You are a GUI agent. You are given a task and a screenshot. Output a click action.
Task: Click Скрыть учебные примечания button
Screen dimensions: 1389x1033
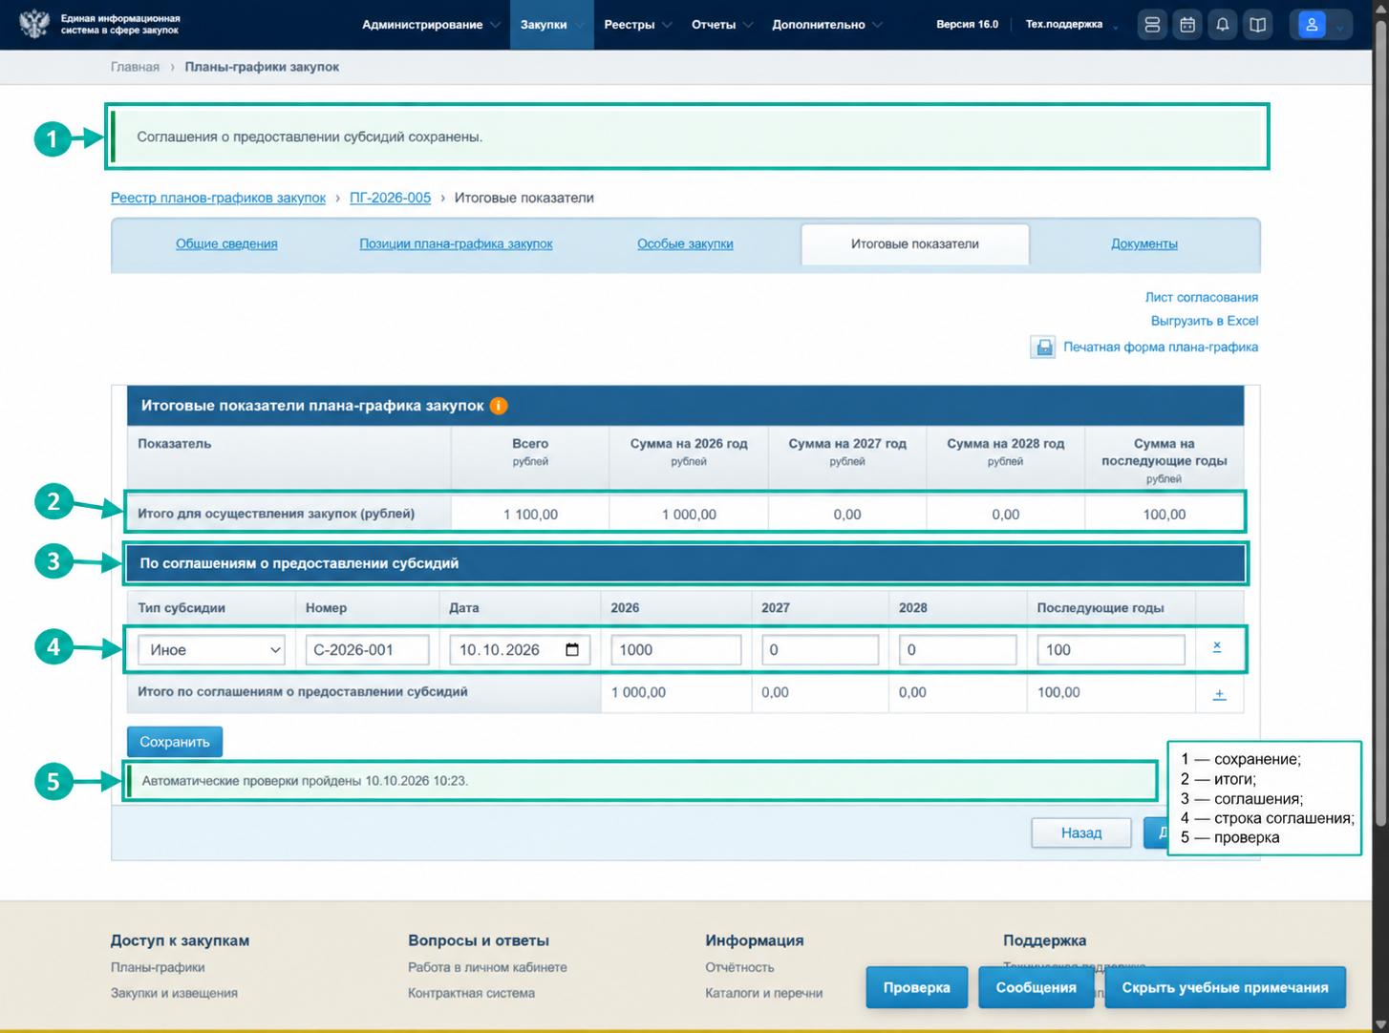pos(1225,987)
